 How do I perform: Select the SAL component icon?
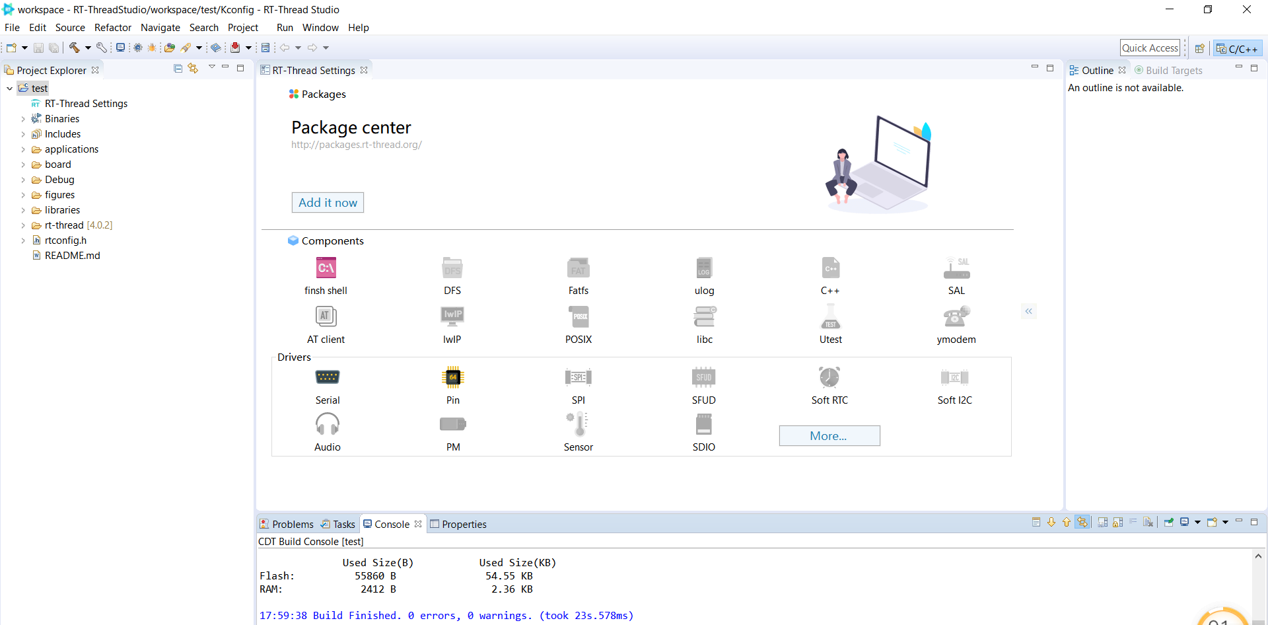956,268
